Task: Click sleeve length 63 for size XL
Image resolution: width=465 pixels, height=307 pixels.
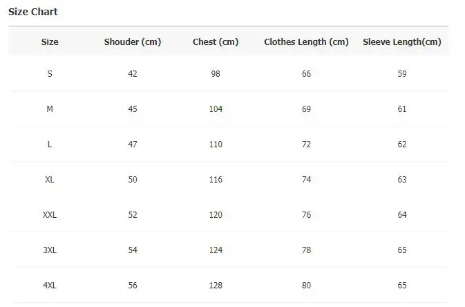Action: coord(402,180)
